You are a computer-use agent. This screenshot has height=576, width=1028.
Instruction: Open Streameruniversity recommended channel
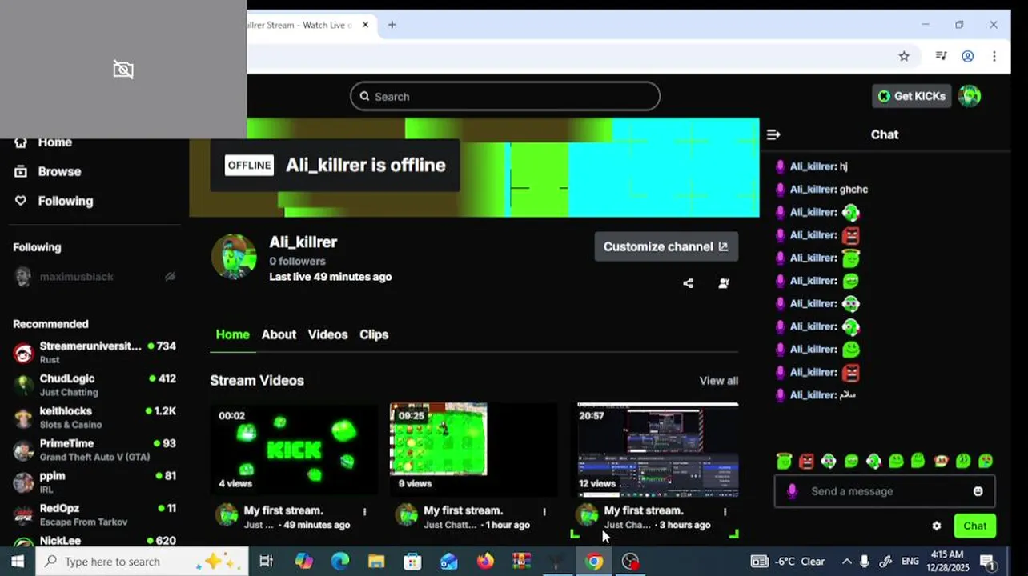(x=94, y=352)
